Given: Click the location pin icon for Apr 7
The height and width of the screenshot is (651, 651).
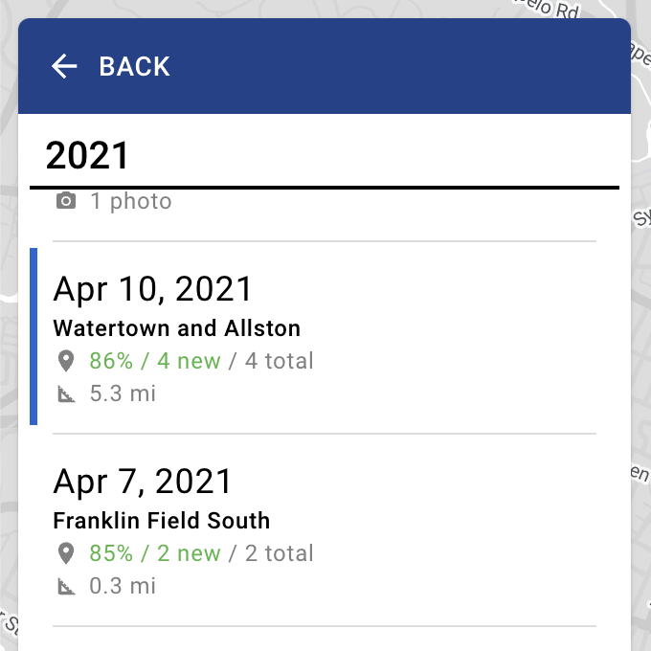Looking at the screenshot, I should coord(66,553).
